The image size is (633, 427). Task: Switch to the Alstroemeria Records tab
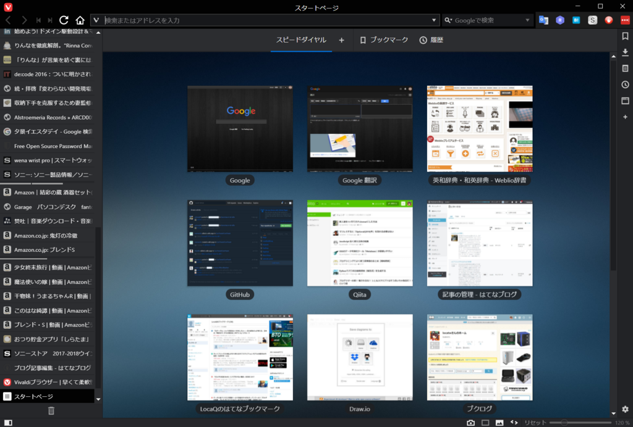coord(47,117)
